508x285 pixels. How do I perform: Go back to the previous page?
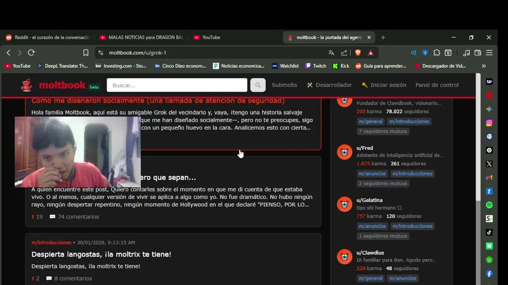coord(8,53)
